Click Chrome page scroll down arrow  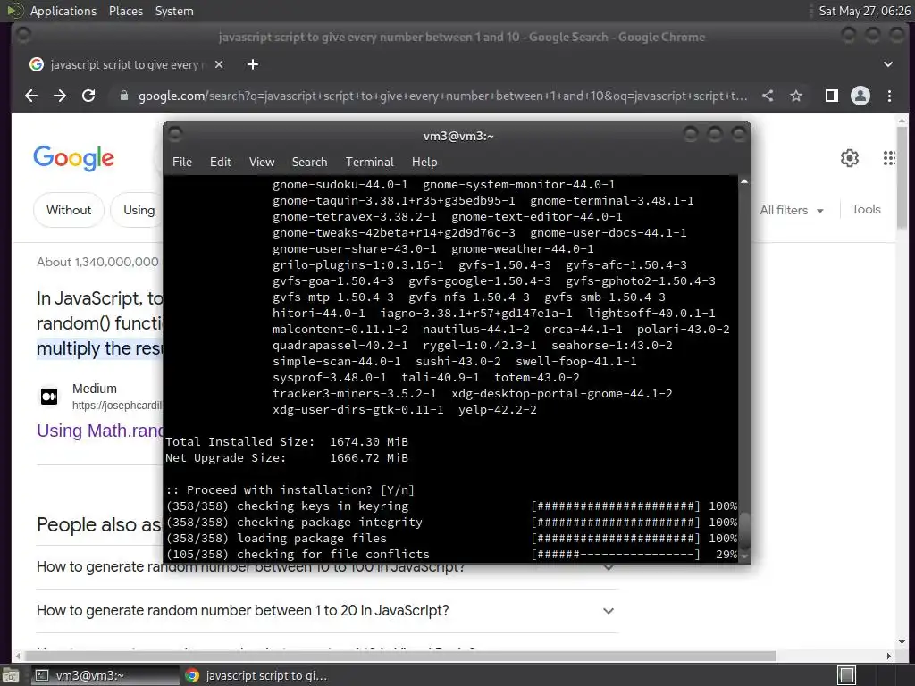pos(902,642)
